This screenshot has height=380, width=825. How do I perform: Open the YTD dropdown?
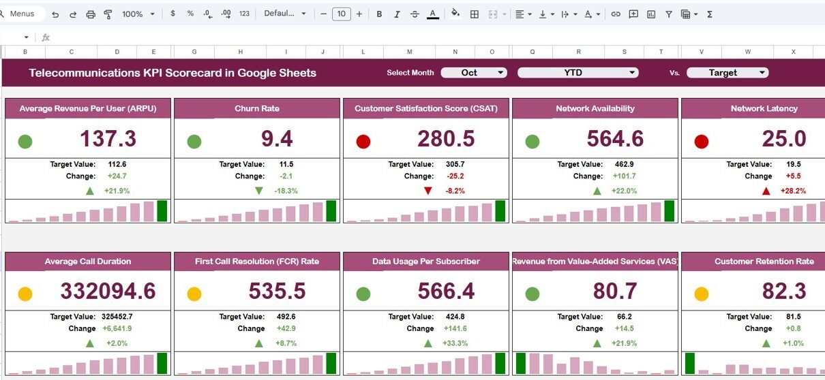(577, 73)
